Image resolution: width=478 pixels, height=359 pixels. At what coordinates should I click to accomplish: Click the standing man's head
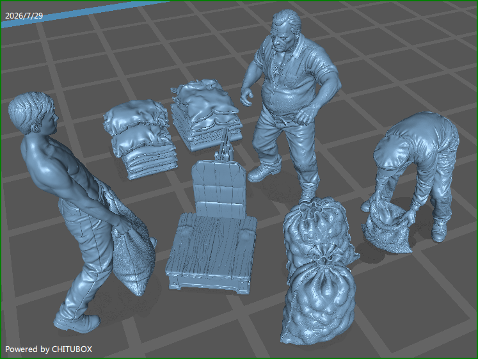tap(286, 31)
